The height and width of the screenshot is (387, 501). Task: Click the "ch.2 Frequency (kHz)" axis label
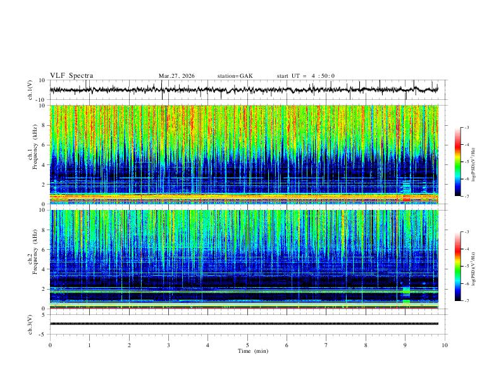(x=33, y=252)
